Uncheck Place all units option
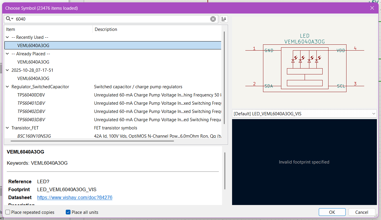This screenshot has height=220, width=381. click(x=68, y=212)
